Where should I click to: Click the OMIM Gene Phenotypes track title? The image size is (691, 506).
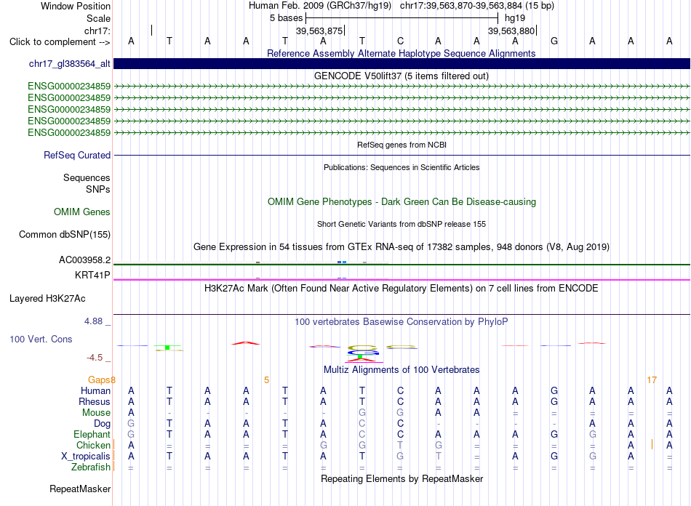click(402, 201)
